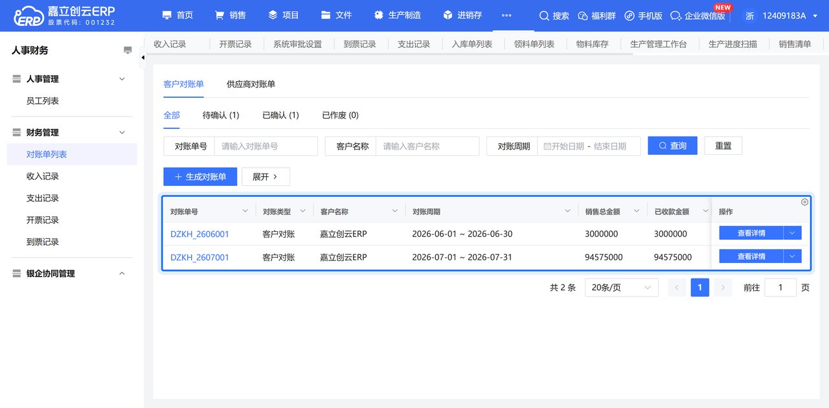829x408 pixels.
Task: Switch to the 入库单列表 page tab
Action: point(472,44)
